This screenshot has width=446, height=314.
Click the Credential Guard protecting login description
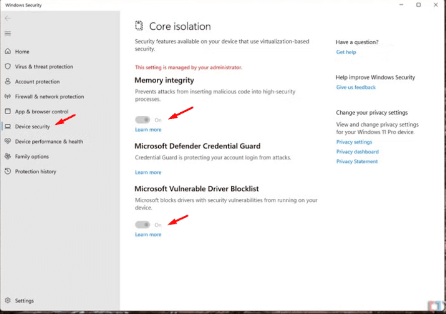coord(213,158)
